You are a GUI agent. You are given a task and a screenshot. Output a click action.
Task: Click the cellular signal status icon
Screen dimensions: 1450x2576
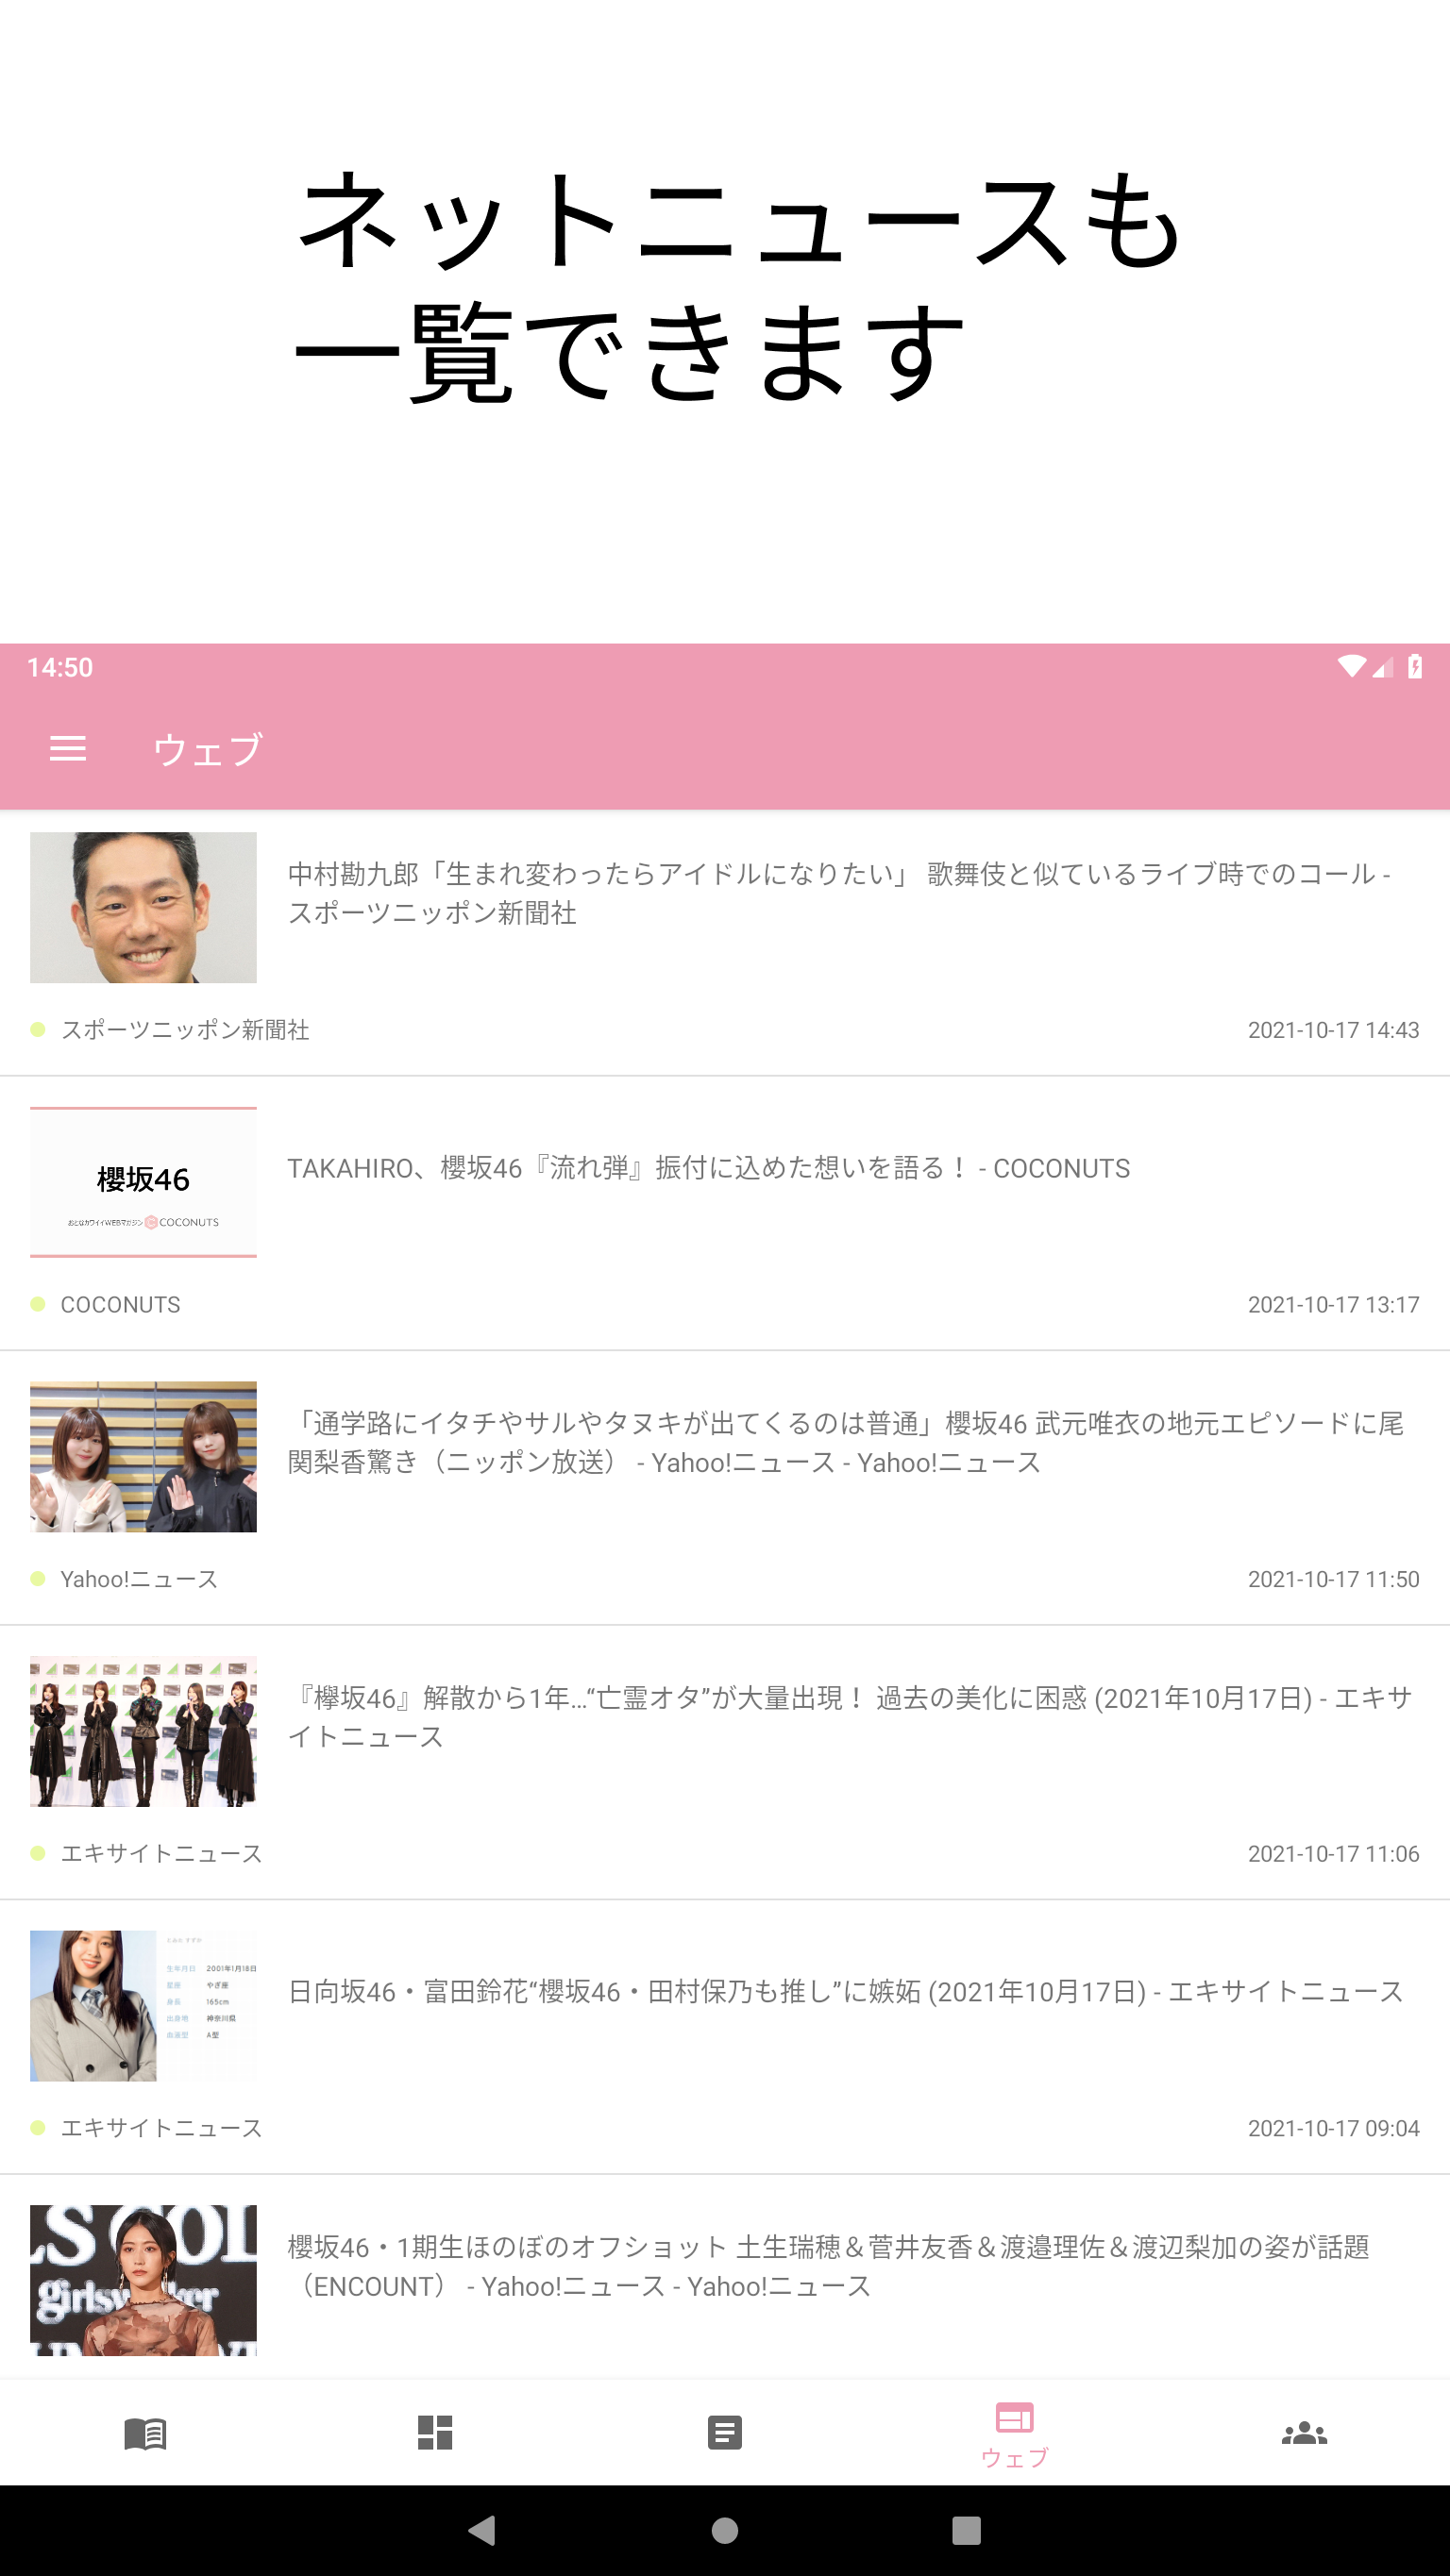point(1383,667)
